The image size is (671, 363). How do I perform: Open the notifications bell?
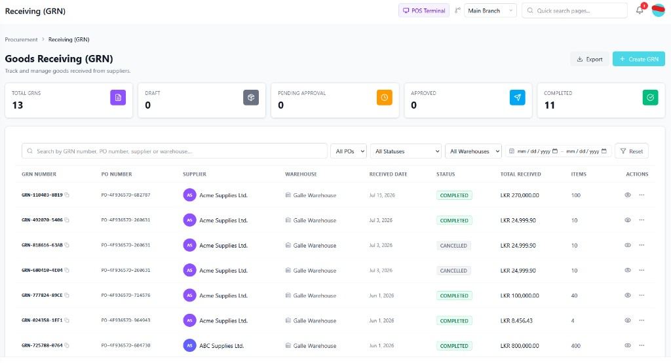coord(640,10)
